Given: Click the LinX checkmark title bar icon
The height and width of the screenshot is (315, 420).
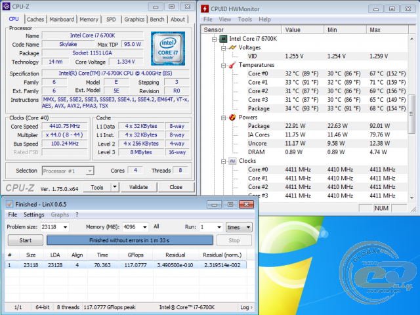Looking at the screenshot, I should pyautogui.click(x=9, y=204).
